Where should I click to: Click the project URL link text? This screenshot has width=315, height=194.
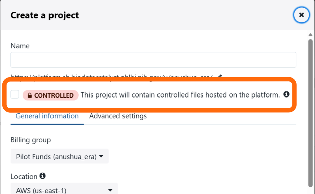[112, 76]
